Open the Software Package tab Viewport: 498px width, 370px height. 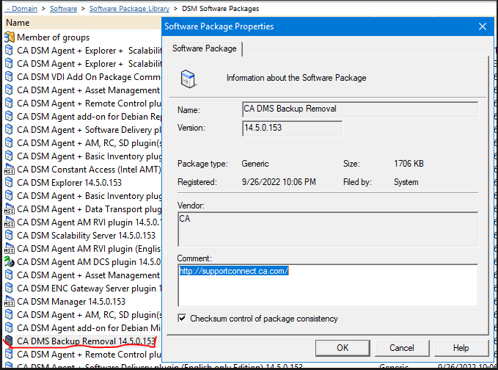(x=204, y=48)
